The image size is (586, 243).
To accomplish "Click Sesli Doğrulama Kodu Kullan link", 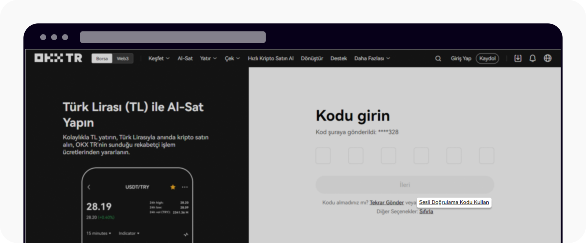I will (x=454, y=202).
